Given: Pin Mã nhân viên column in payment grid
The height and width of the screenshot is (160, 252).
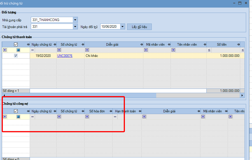Looking at the screenshot, I should point(169,45).
